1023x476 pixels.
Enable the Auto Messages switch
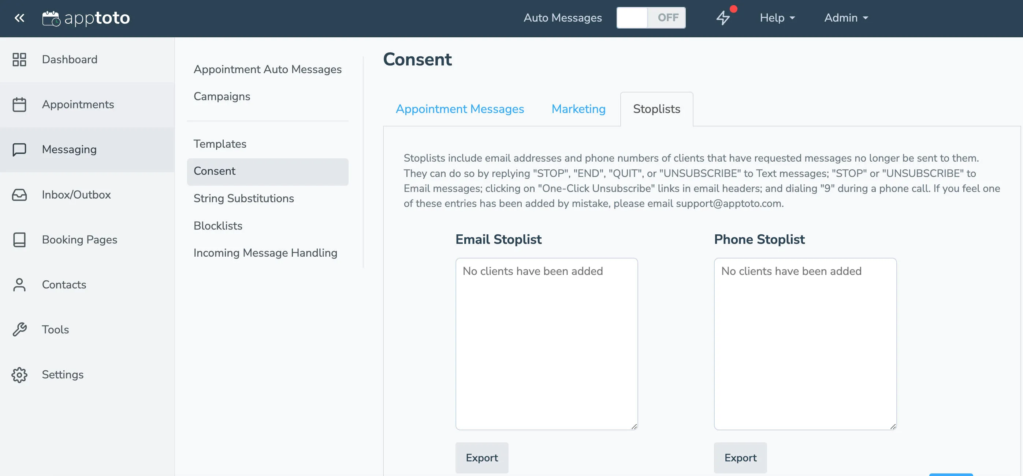click(x=651, y=18)
